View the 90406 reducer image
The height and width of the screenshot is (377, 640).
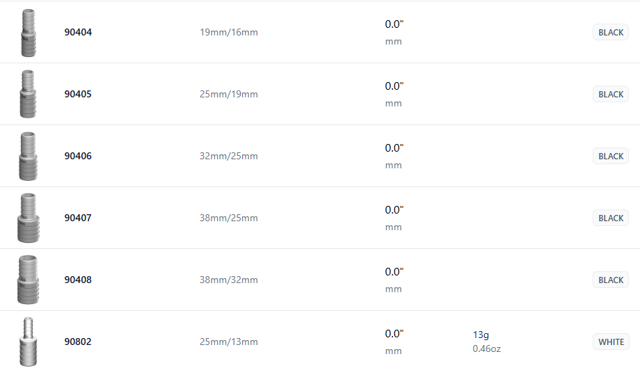tap(28, 156)
